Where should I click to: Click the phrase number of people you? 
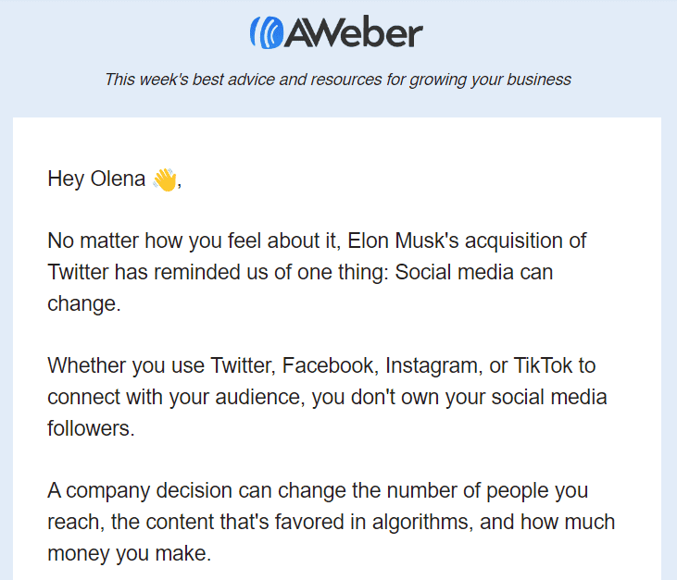[486, 491]
